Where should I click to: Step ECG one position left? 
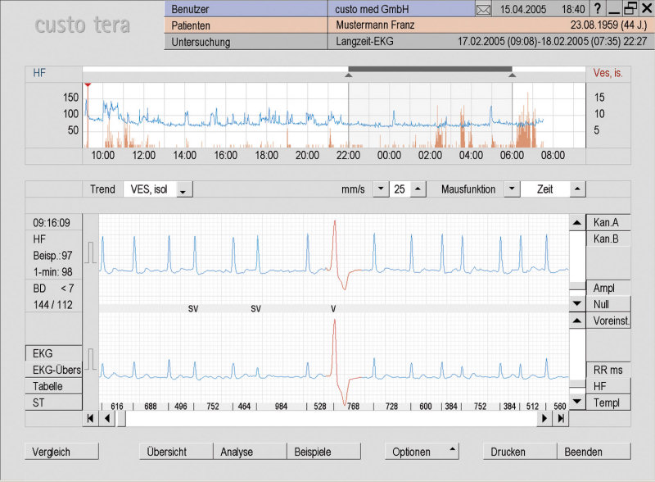click(x=106, y=418)
